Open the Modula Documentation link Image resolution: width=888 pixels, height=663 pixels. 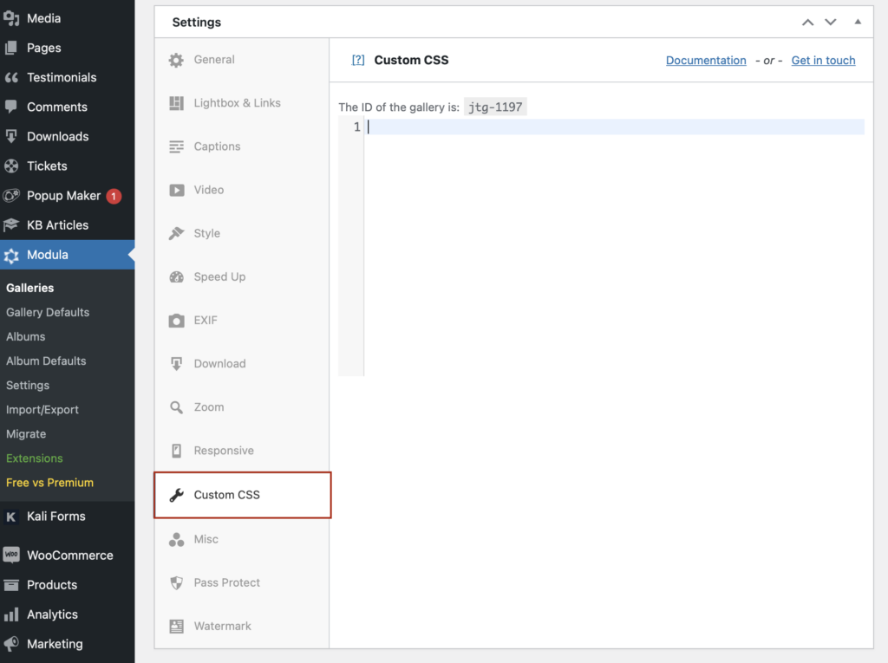706,60
